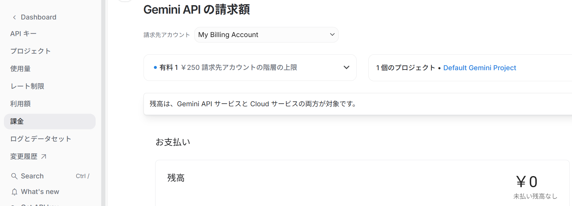Click the Search magnifier icon
Viewport: 572px width, 206px height.
(x=14, y=176)
